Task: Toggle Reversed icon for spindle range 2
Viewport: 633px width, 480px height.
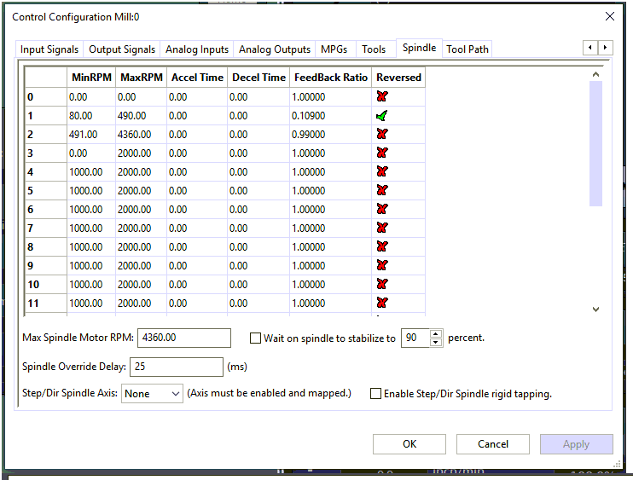Action: (381, 134)
